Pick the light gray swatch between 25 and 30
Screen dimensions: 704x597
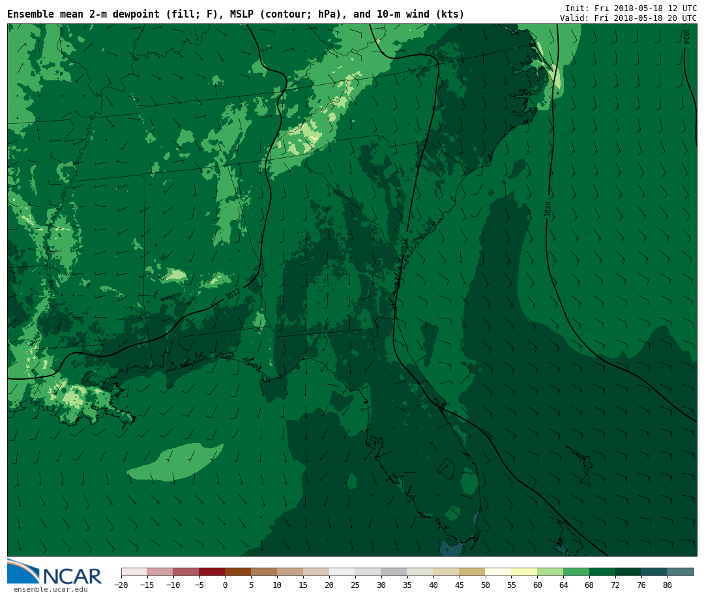(368, 572)
